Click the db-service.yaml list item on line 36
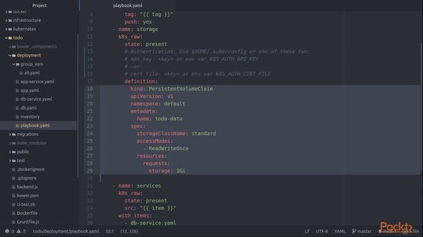 [x=153, y=223]
